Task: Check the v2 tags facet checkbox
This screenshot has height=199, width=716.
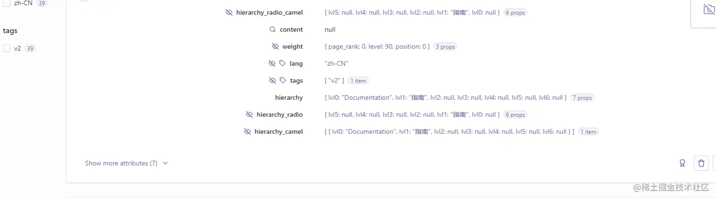Action: 7,48
